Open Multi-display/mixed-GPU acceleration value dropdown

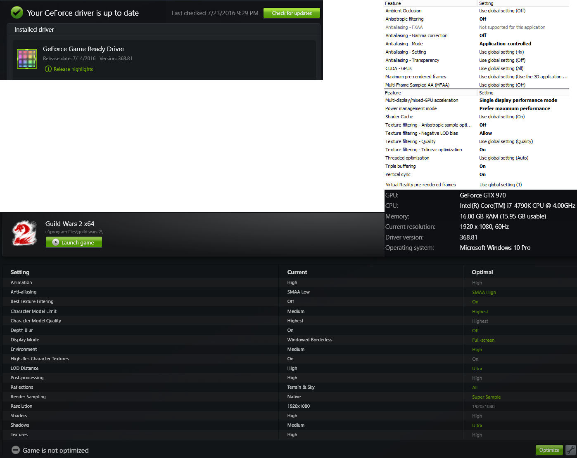pos(518,100)
